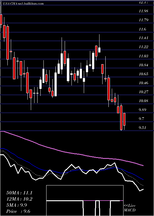This screenshot has height=216, width=154.
Task: Click the 11.22 price axis label
Action: (x=144, y=47)
